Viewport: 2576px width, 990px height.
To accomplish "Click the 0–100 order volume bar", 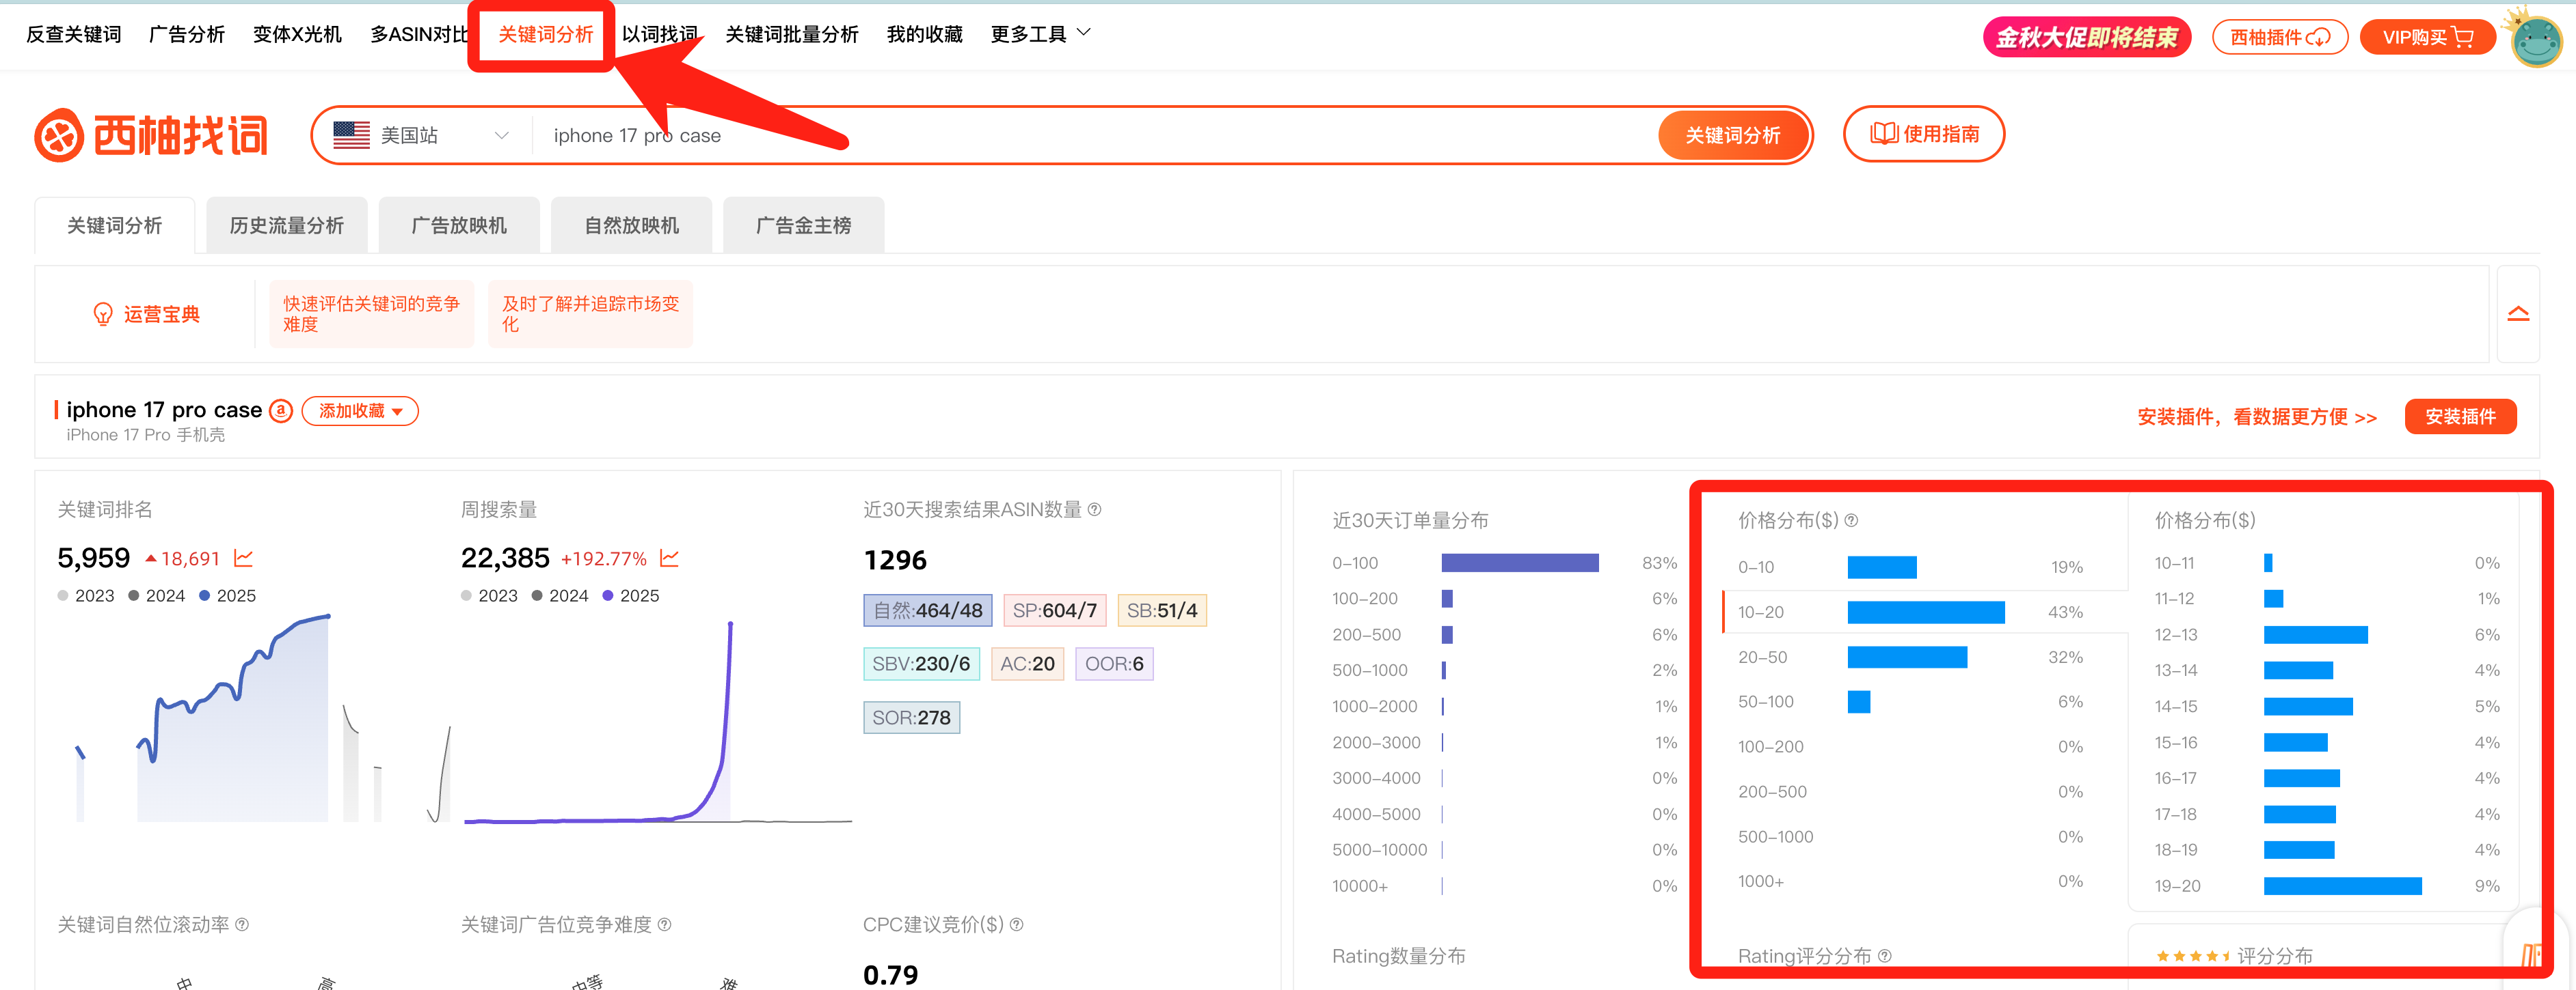I will point(1519,563).
